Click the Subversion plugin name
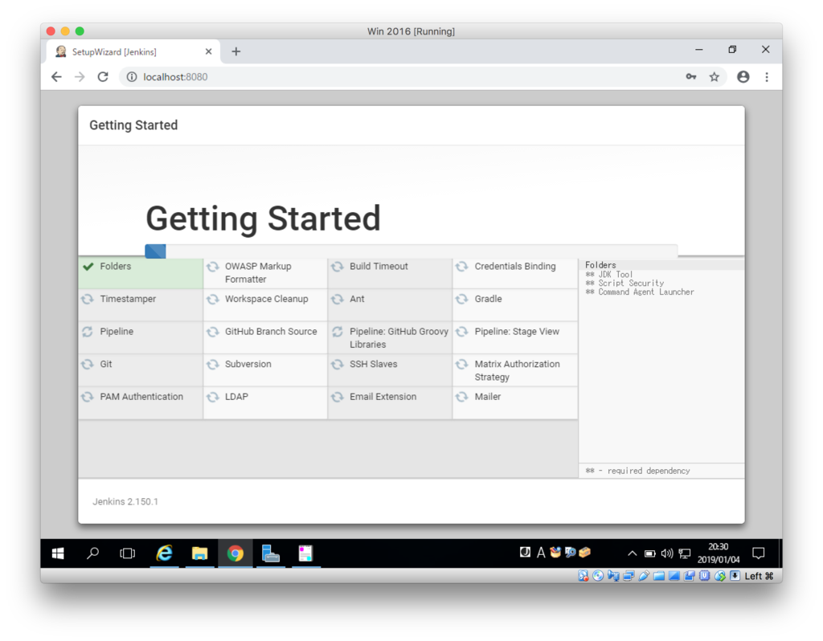Viewport: 823px width, 641px height. 248,364
